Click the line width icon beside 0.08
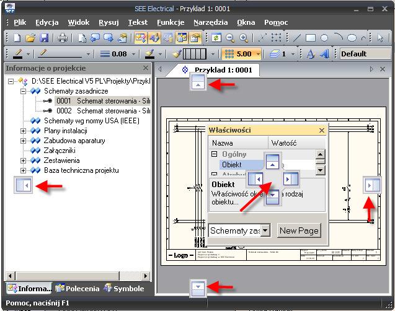Image resolution: width=395 pixels, height=311 pixels. pyautogui.click(x=105, y=54)
